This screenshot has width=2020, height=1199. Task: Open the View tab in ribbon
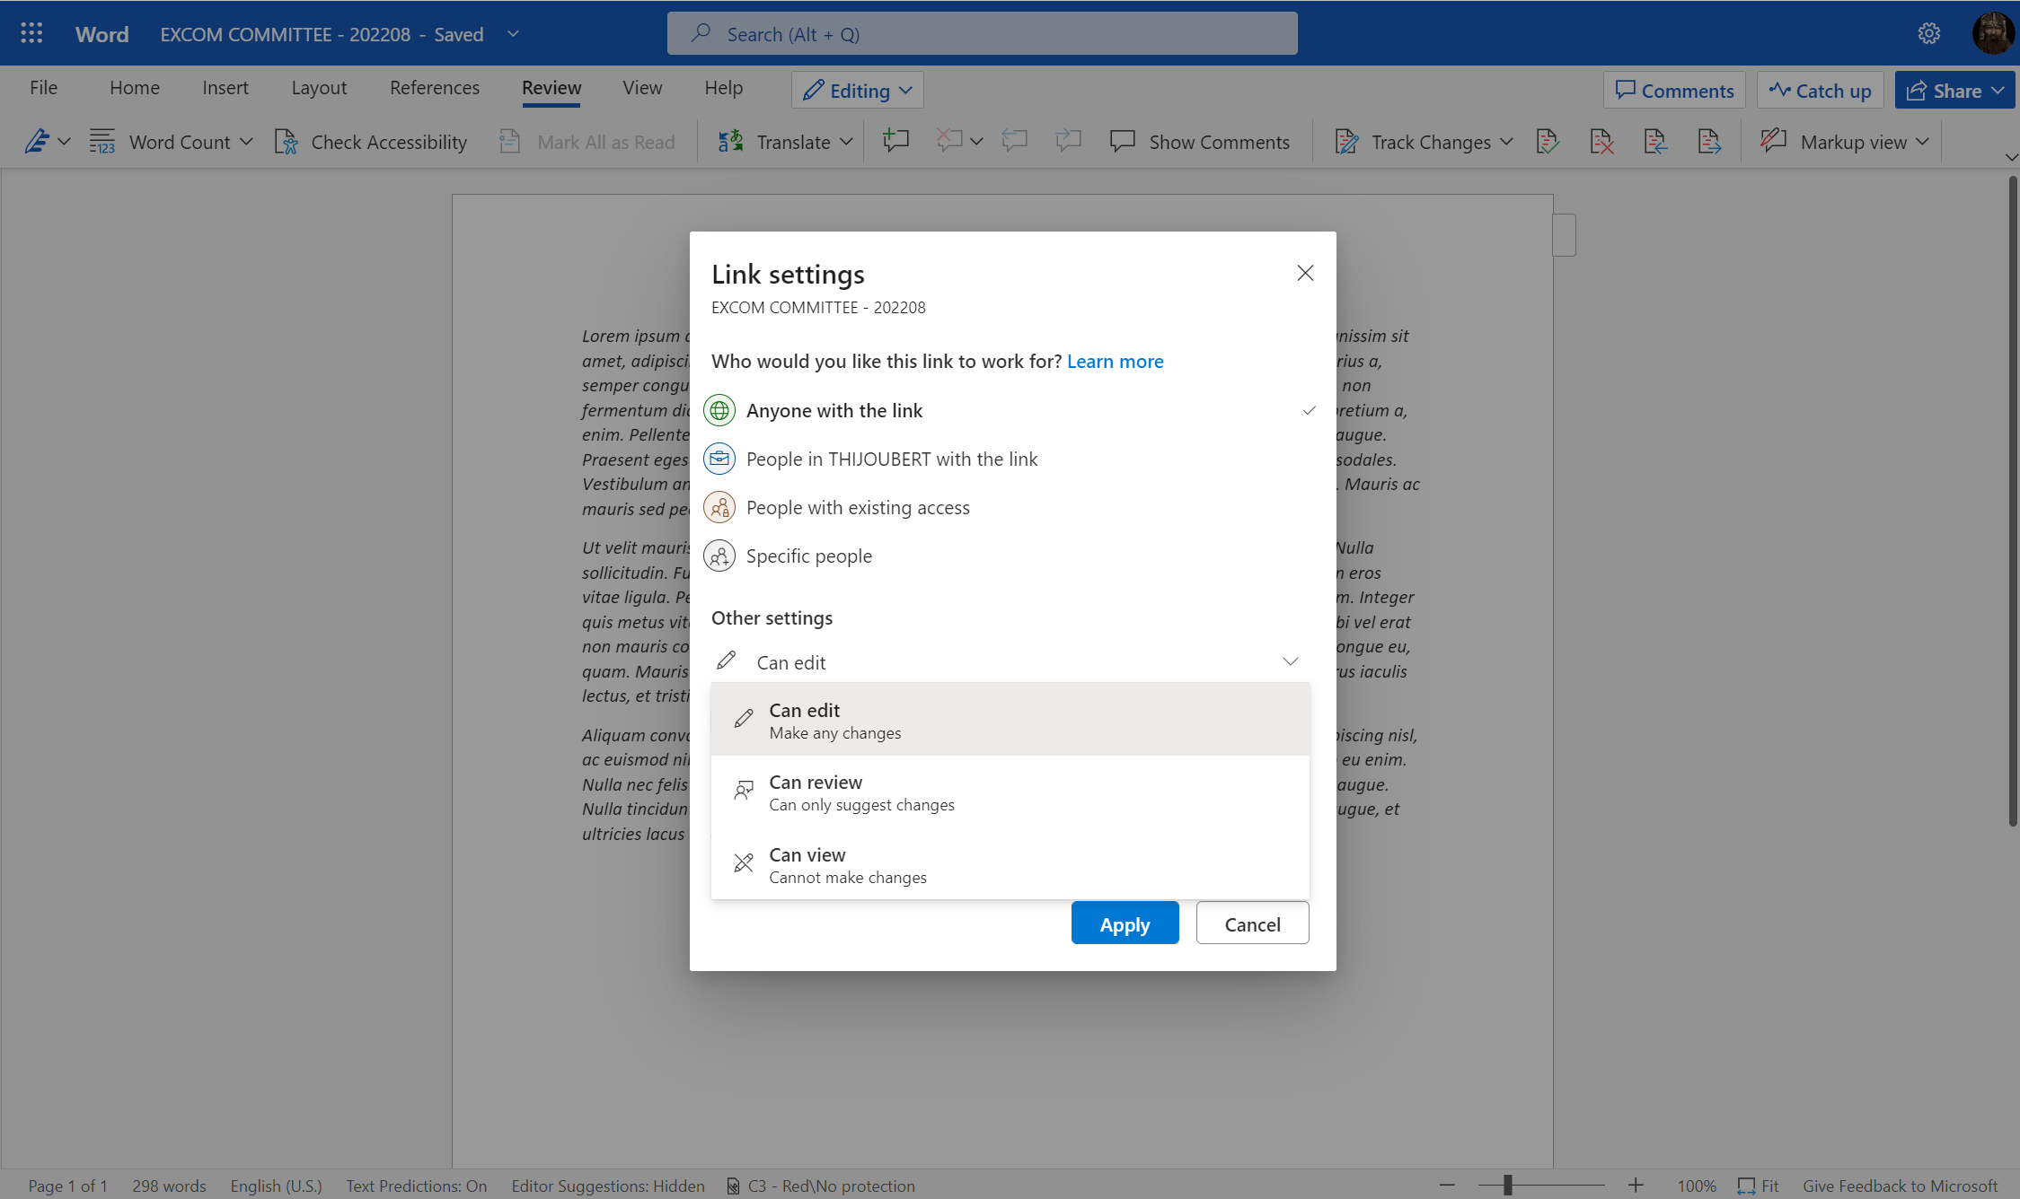(x=641, y=89)
